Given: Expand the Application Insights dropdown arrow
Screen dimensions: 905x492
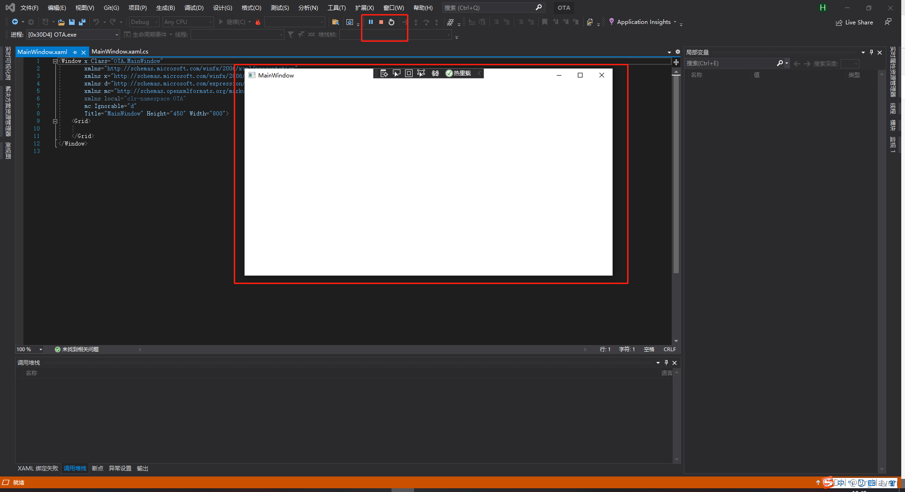Looking at the screenshot, I should point(675,22).
